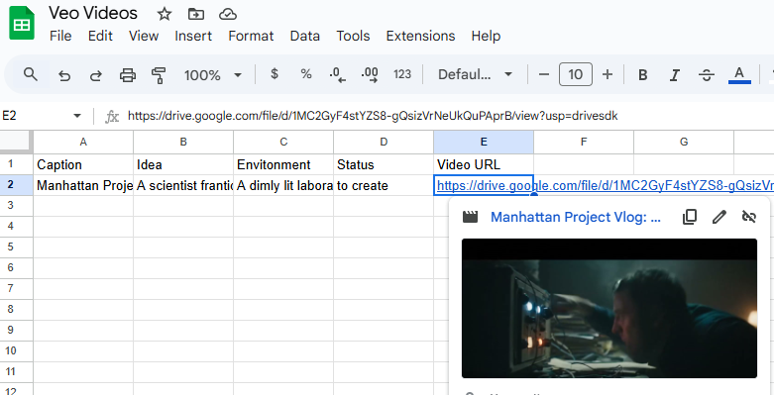774x395 pixels.
Task: Undo the last action
Action: (64, 75)
